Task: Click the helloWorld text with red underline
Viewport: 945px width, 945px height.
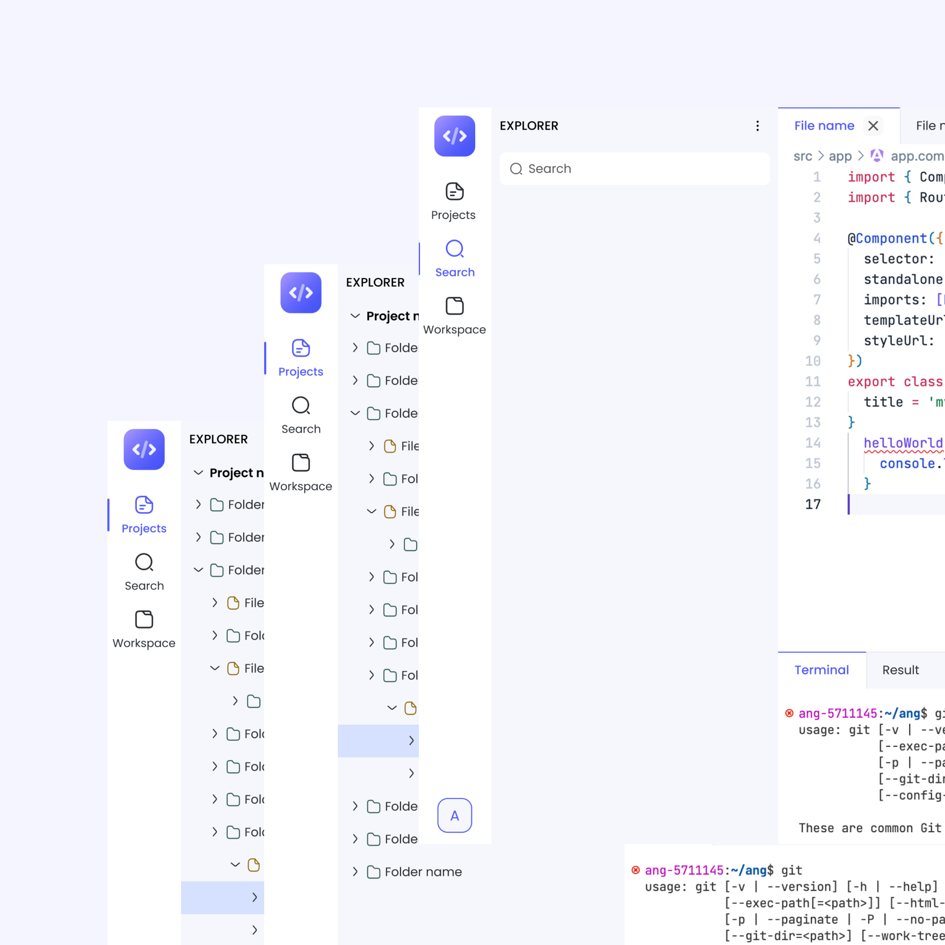Action: point(903,443)
